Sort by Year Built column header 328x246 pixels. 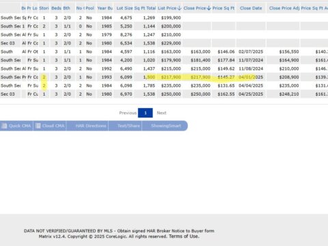click(105, 8)
